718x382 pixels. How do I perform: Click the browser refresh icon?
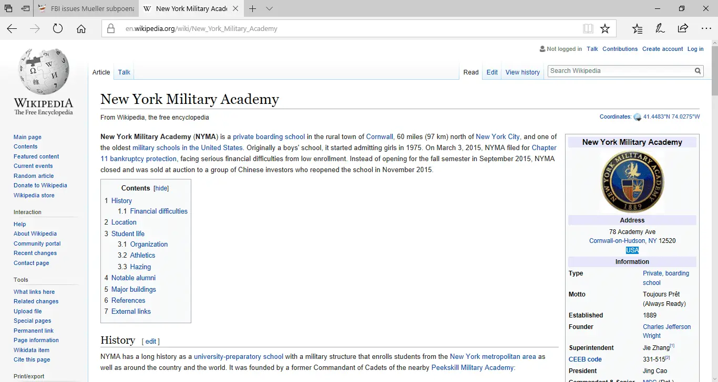58,29
